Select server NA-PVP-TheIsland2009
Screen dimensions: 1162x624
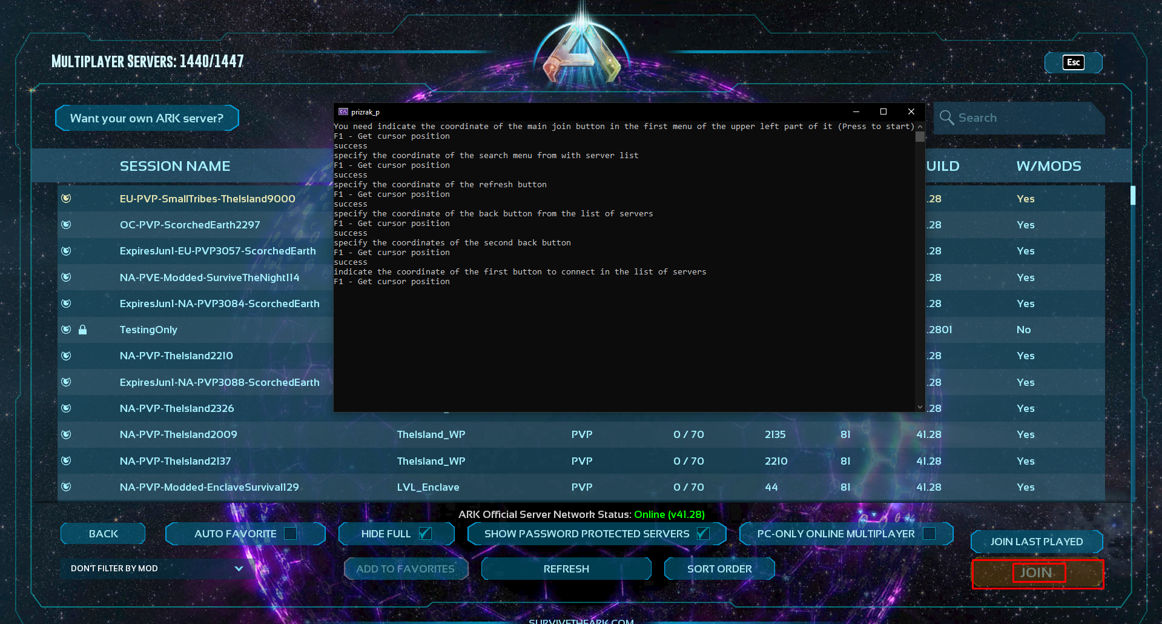point(178,434)
